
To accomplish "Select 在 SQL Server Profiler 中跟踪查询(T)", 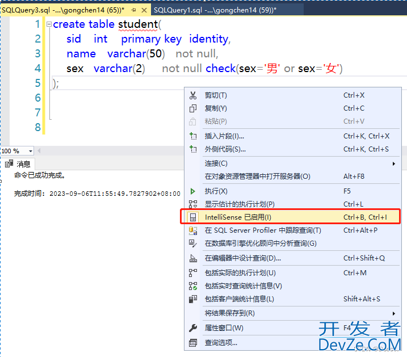I will coord(293,230).
